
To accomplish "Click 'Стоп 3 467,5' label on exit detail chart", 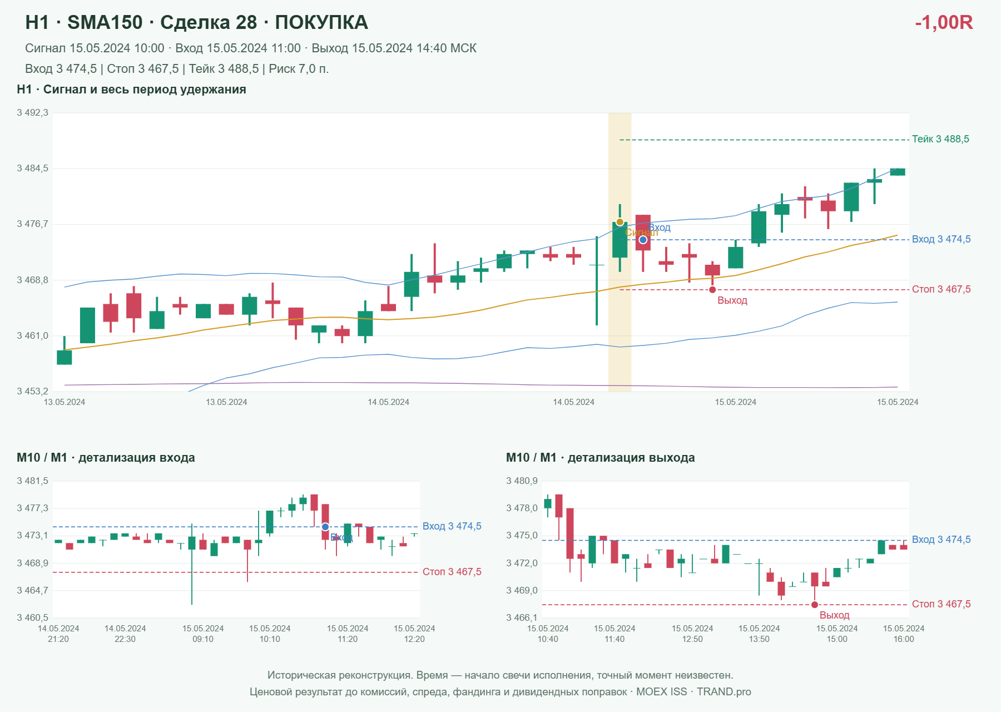I will pyautogui.click(x=941, y=604).
